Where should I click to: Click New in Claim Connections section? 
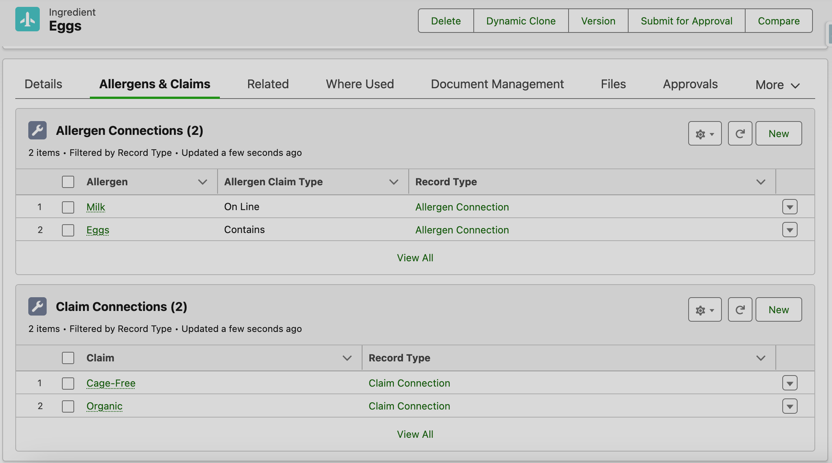tap(778, 310)
